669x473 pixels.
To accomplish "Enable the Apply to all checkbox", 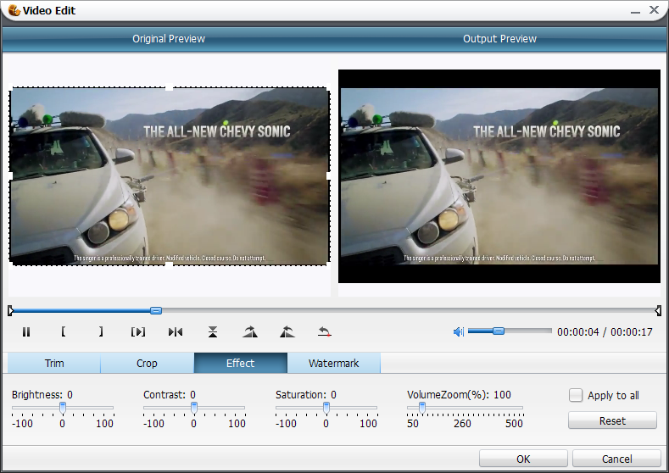I will point(575,395).
